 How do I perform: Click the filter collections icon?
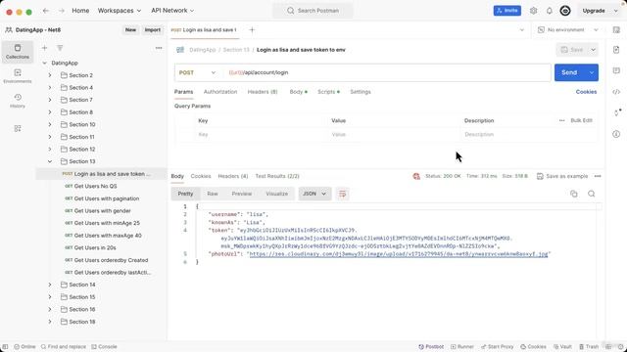point(60,48)
